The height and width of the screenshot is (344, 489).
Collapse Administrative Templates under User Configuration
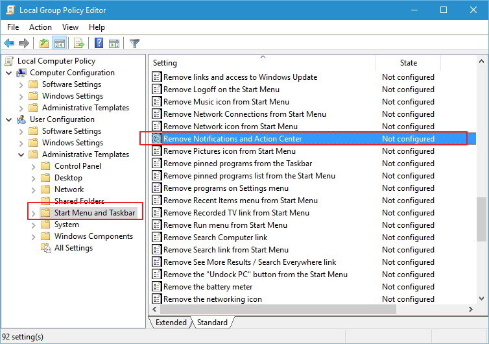click(21, 155)
